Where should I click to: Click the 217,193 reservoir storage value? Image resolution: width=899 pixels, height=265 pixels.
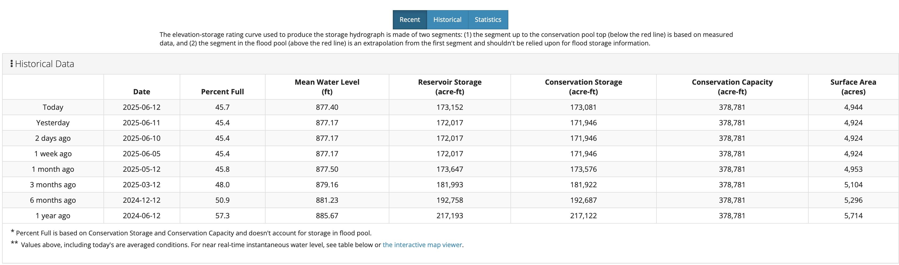[450, 216]
